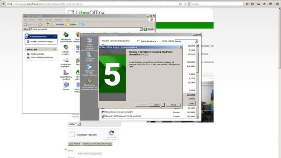Screen dimensions: 281x158
Task: Click the Usuń button for selected program
Action: 191,104
